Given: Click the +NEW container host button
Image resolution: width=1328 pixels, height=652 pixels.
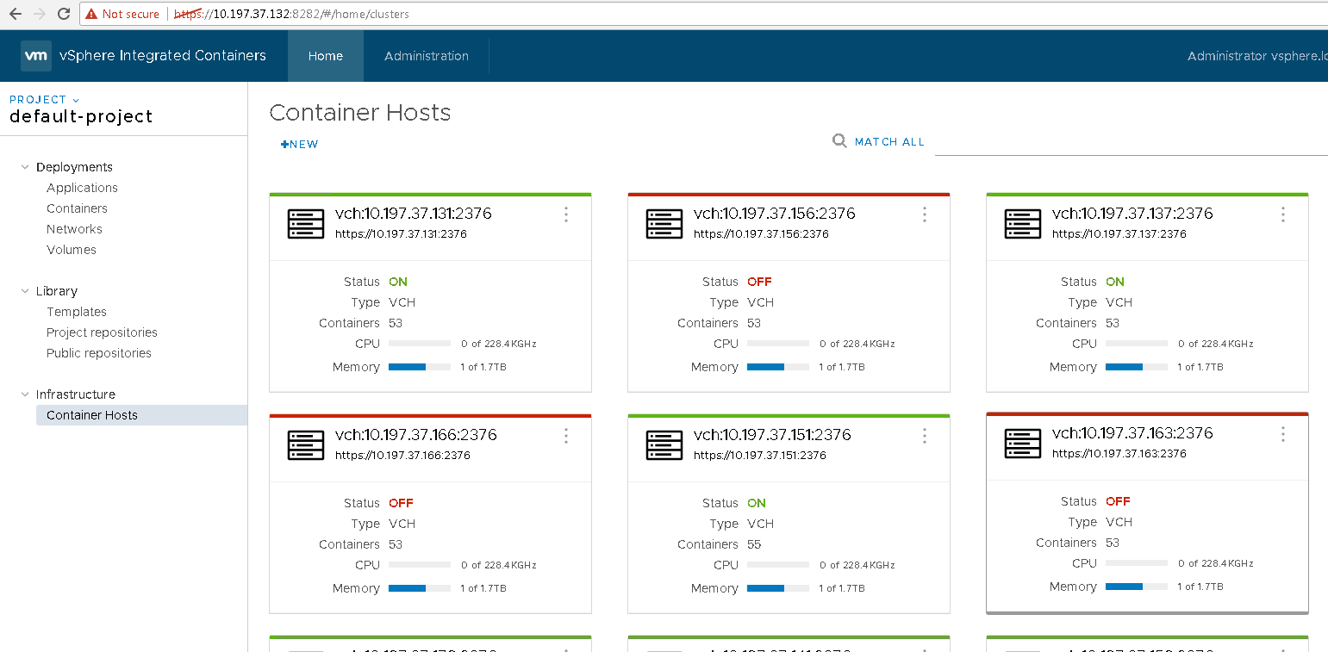Looking at the screenshot, I should [x=299, y=145].
